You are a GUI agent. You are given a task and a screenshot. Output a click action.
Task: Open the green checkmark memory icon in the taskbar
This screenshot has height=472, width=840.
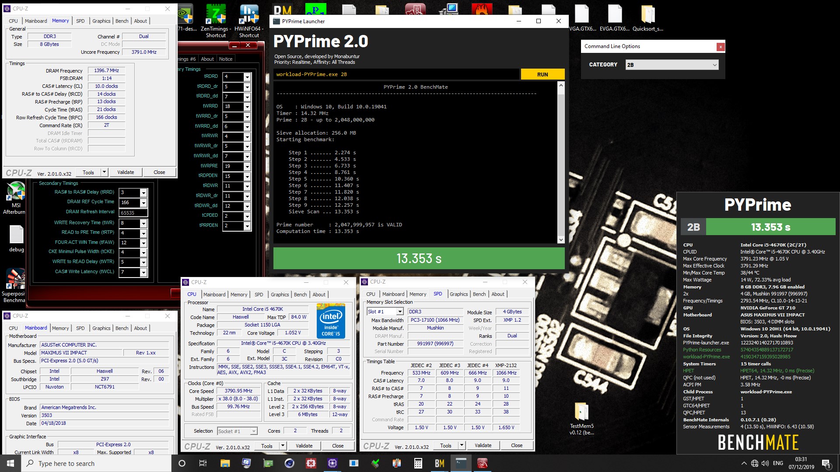(x=375, y=463)
